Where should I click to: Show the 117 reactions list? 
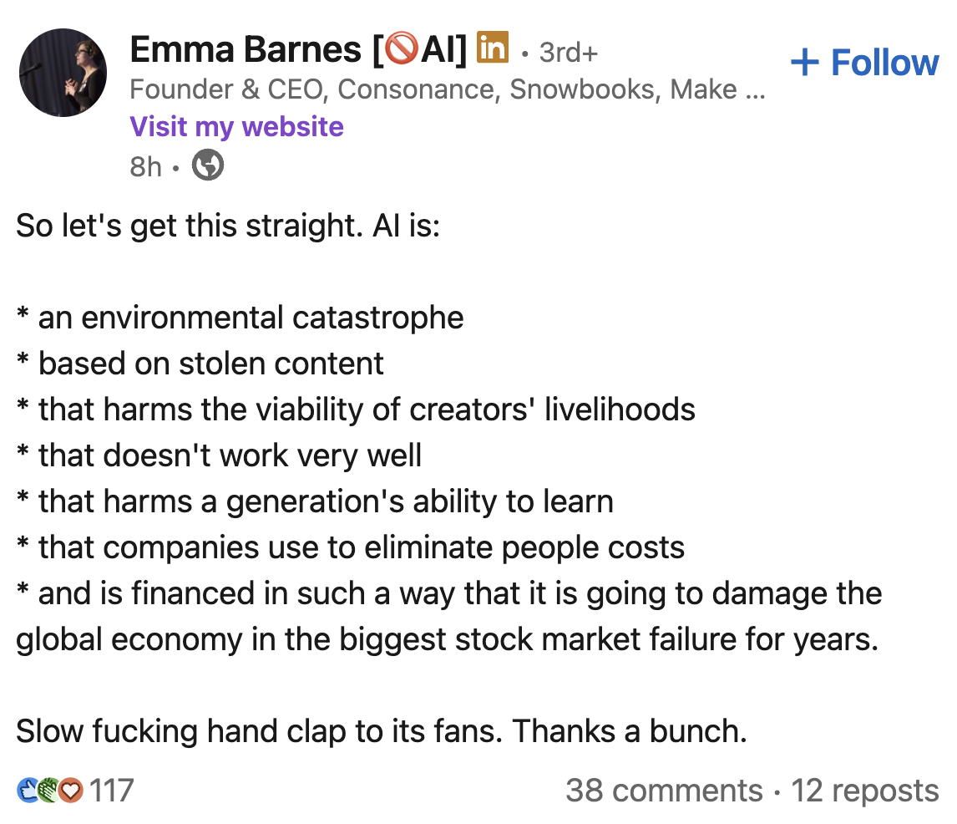(111, 790)
